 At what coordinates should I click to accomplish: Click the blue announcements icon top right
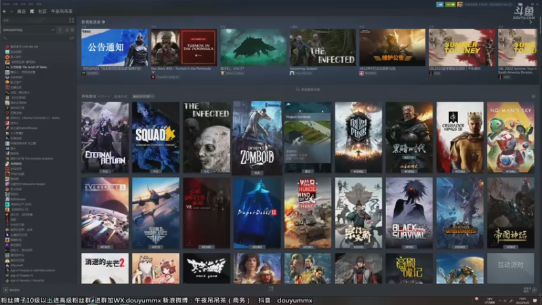point(440,5)
